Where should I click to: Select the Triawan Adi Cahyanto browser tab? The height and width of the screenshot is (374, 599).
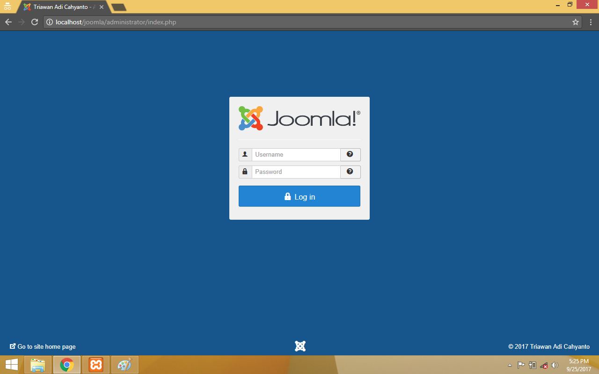coord(61,7)
